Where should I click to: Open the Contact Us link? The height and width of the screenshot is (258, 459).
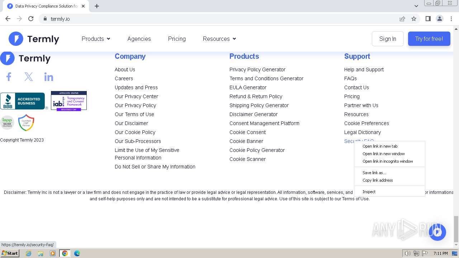tap(356, 87)
